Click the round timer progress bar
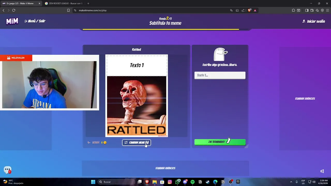Viewport: 331px width, 186px height. pyautogui.click(x=165, y=29)
